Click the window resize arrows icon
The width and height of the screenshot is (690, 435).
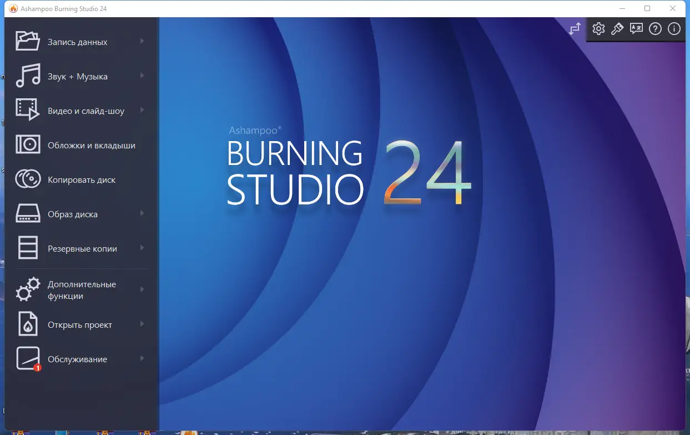[x=574, y=28]
